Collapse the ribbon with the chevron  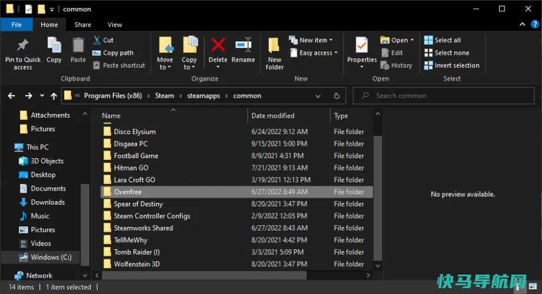pos(522,24)
